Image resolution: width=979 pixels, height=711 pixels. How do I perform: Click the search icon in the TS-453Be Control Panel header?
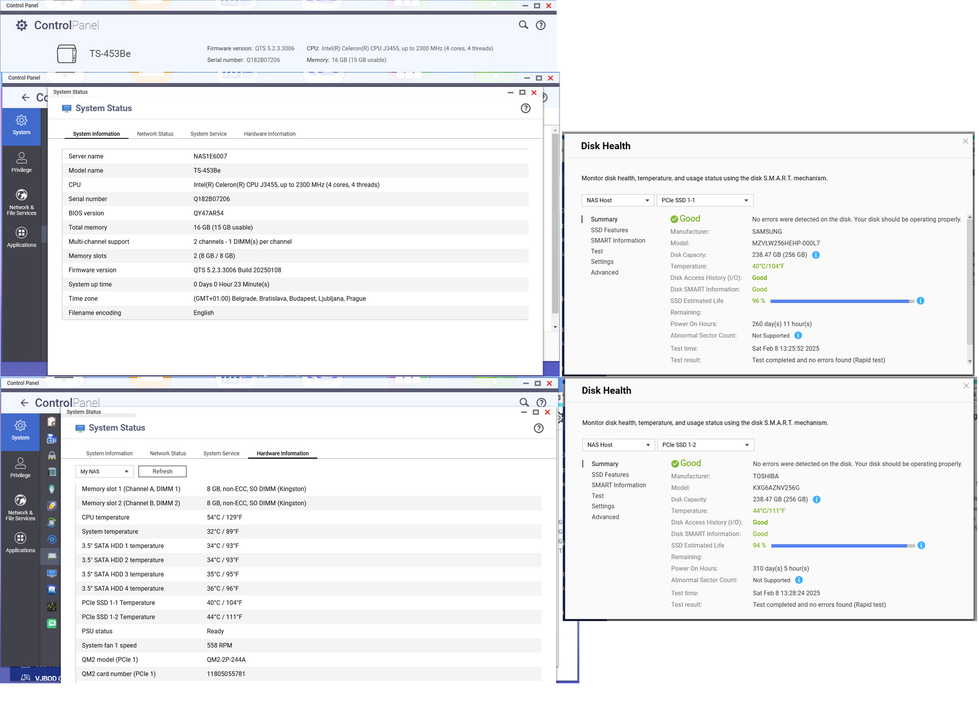[523, 25]
